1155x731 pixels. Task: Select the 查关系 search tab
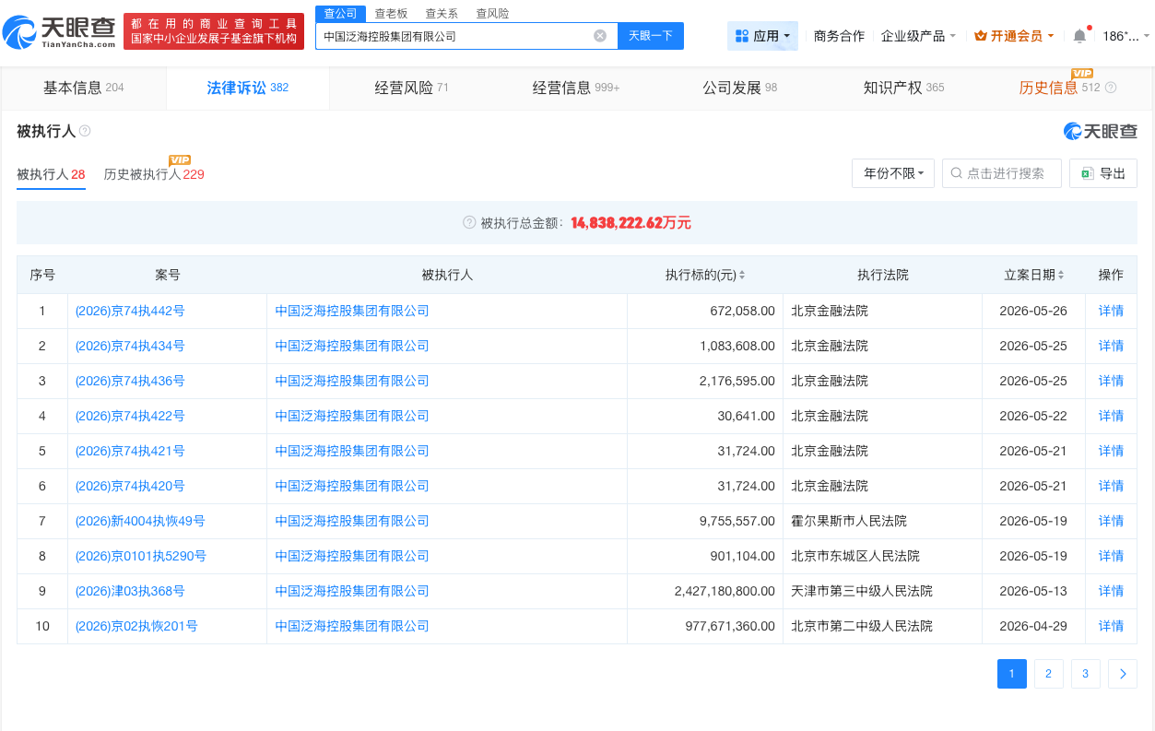pyautogui.click(x=442, y=14)
